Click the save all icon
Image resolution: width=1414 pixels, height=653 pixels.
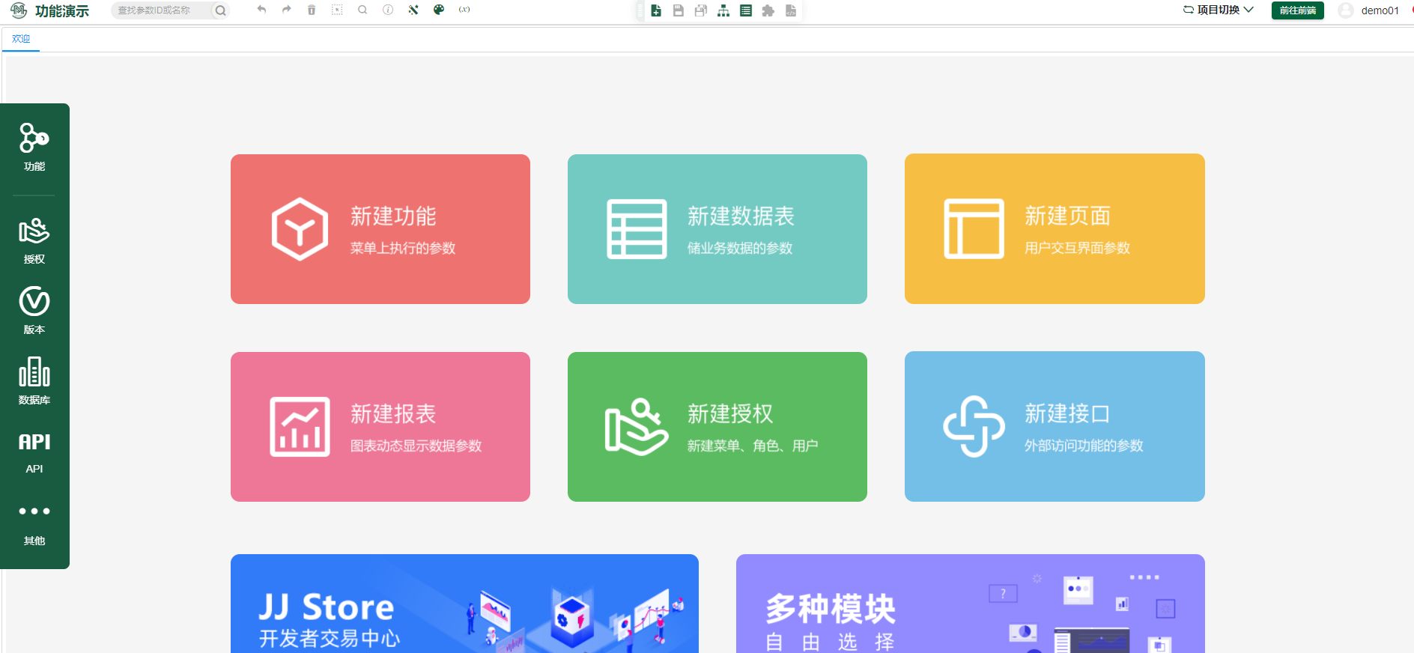pyautogui.click(x=701, y=10)
